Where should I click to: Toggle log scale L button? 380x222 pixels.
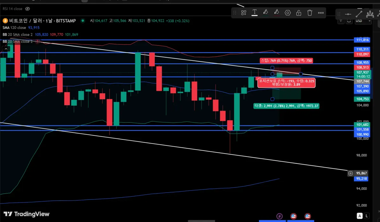367,216
